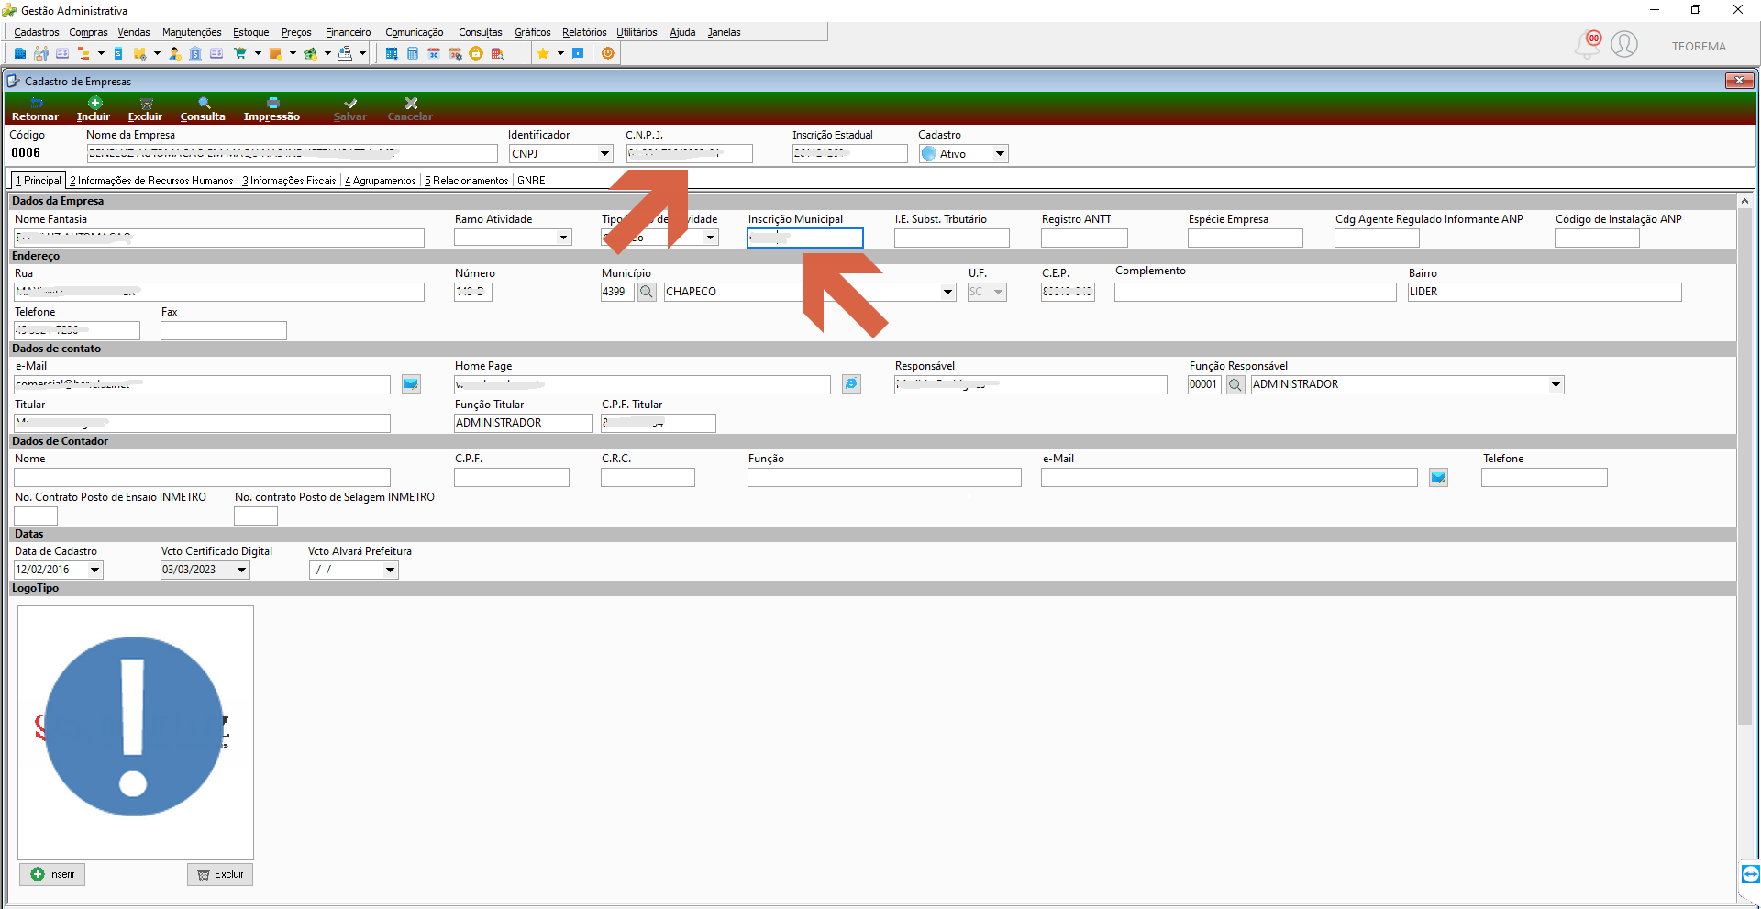
Task: Click the orange padlock toolbar icon
Action: pos(476,53)
